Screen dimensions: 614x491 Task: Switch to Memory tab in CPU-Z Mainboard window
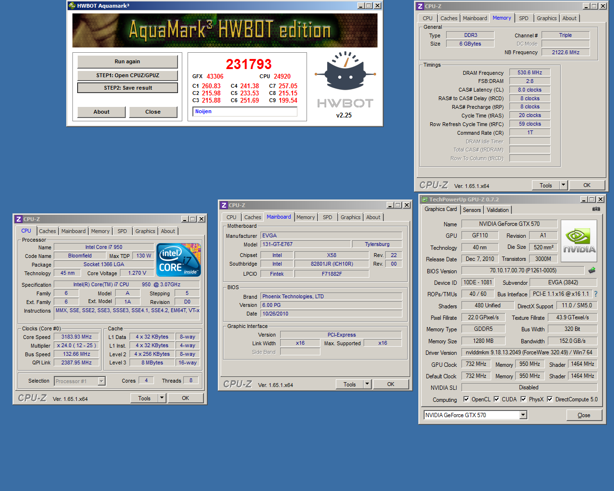[x=306, y=217]
